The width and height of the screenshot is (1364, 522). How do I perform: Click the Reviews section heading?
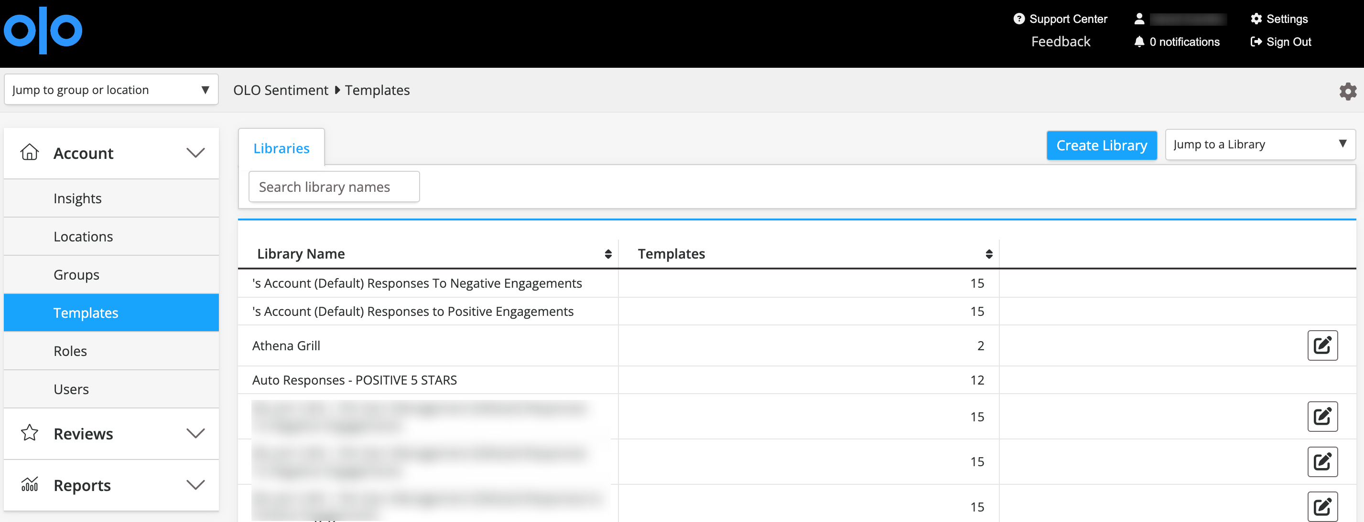(x=83, y=434)
